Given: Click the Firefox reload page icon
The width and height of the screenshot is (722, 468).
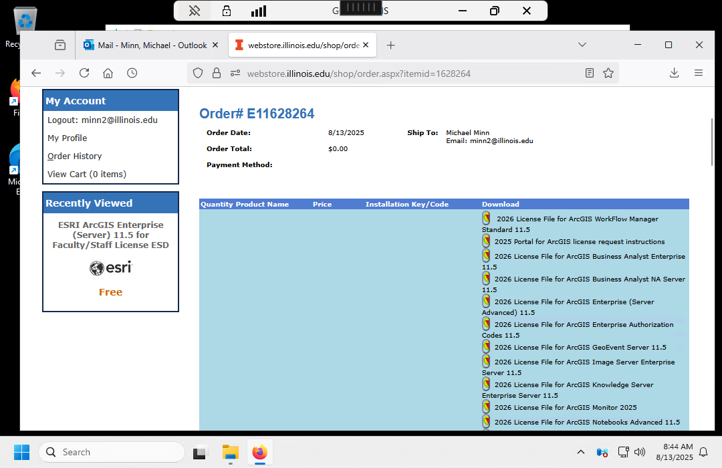Looking at the screenshot, I should tap(84, 73).
